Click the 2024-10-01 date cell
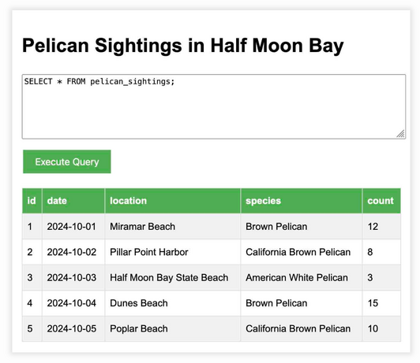 pyautogui.click(x=73, y=227)
